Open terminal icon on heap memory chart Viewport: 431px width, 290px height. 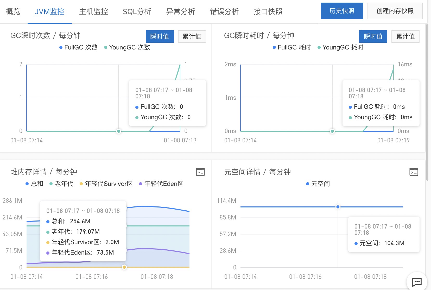tap(200, 172)
